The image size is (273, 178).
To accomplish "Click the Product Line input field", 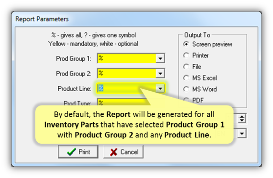I will 127,88.
